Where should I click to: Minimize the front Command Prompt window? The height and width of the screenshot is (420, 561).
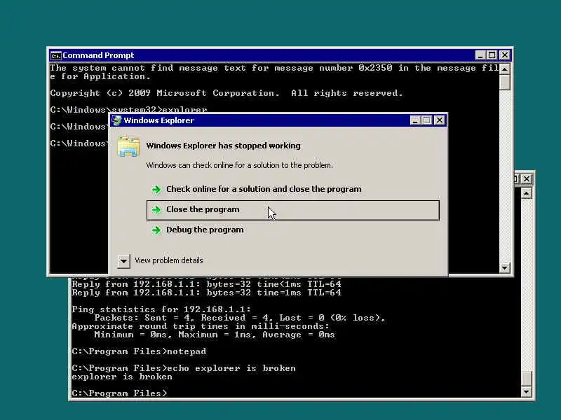click(480, 55)
